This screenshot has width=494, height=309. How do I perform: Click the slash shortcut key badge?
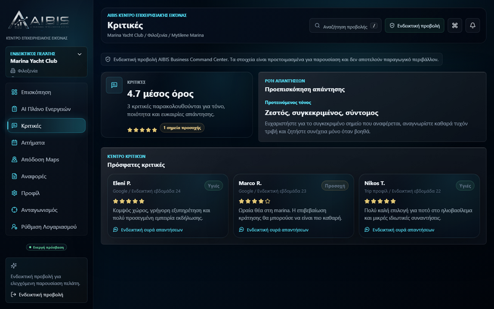point(374,26)
